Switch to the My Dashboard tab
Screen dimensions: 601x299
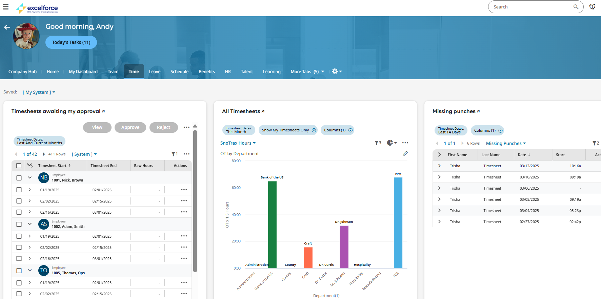[x=83, y=71]
